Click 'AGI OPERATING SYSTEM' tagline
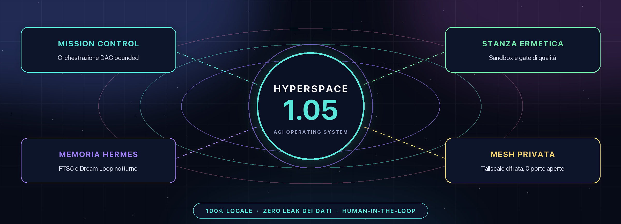 [x=311, y=132]
